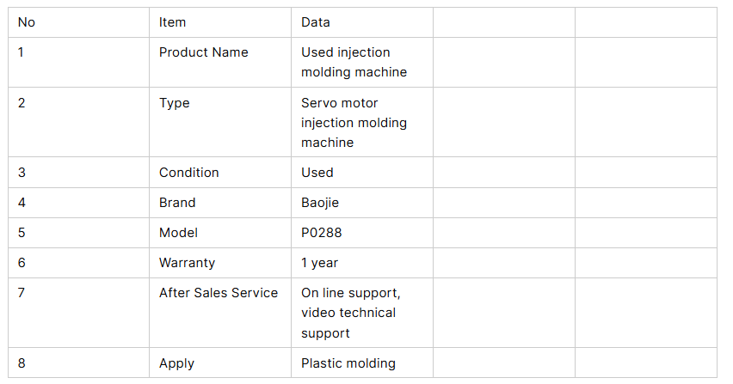Select the 'Condition' cell
The image size is (733, 384).
click(189, 173)
